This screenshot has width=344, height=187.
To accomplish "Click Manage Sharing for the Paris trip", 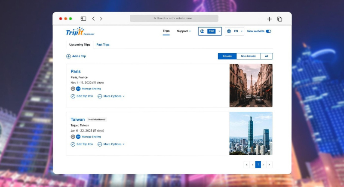I will tap(91, 89).
